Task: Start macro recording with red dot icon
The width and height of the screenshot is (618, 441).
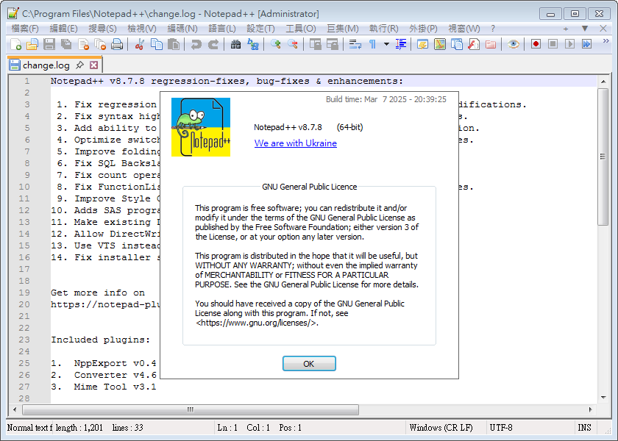Action: point(536,44)
